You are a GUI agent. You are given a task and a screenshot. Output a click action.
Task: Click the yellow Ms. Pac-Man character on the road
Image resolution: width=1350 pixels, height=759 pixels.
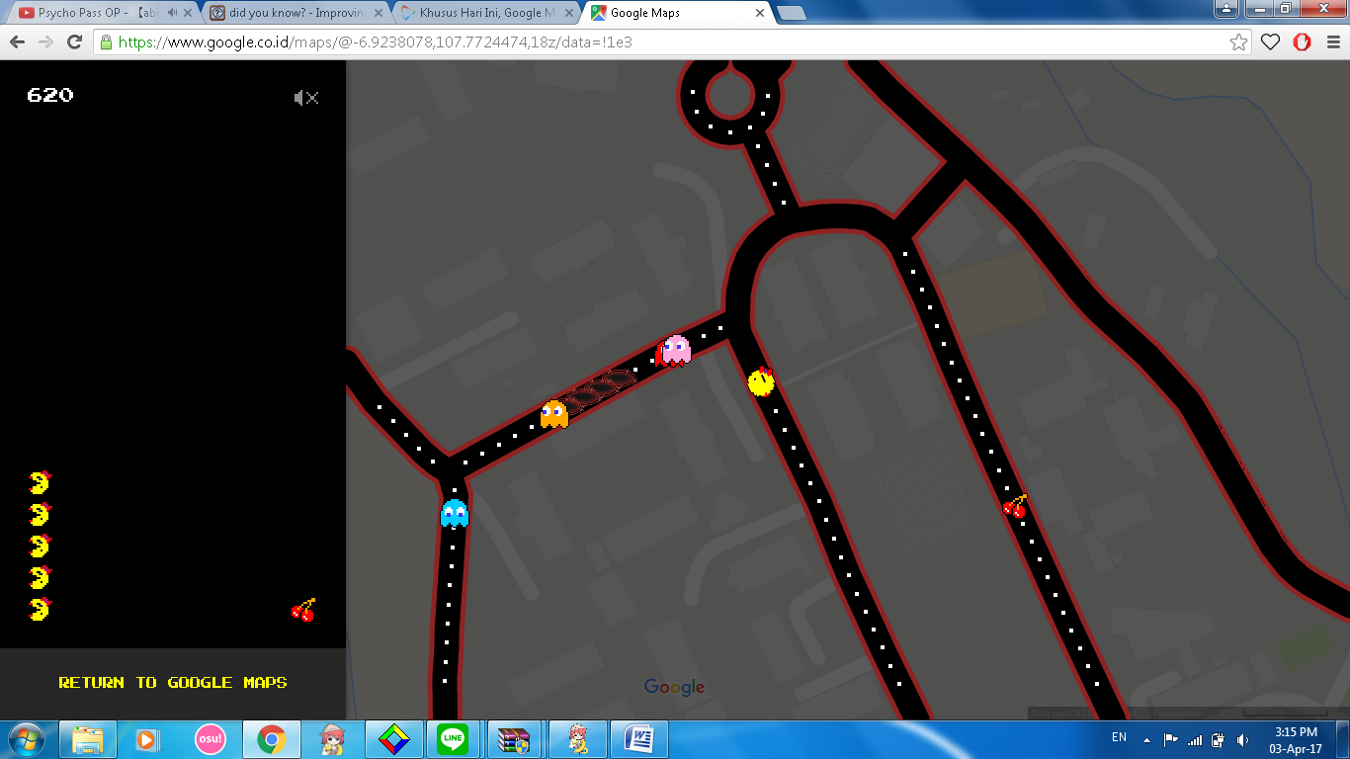[761, 381]
